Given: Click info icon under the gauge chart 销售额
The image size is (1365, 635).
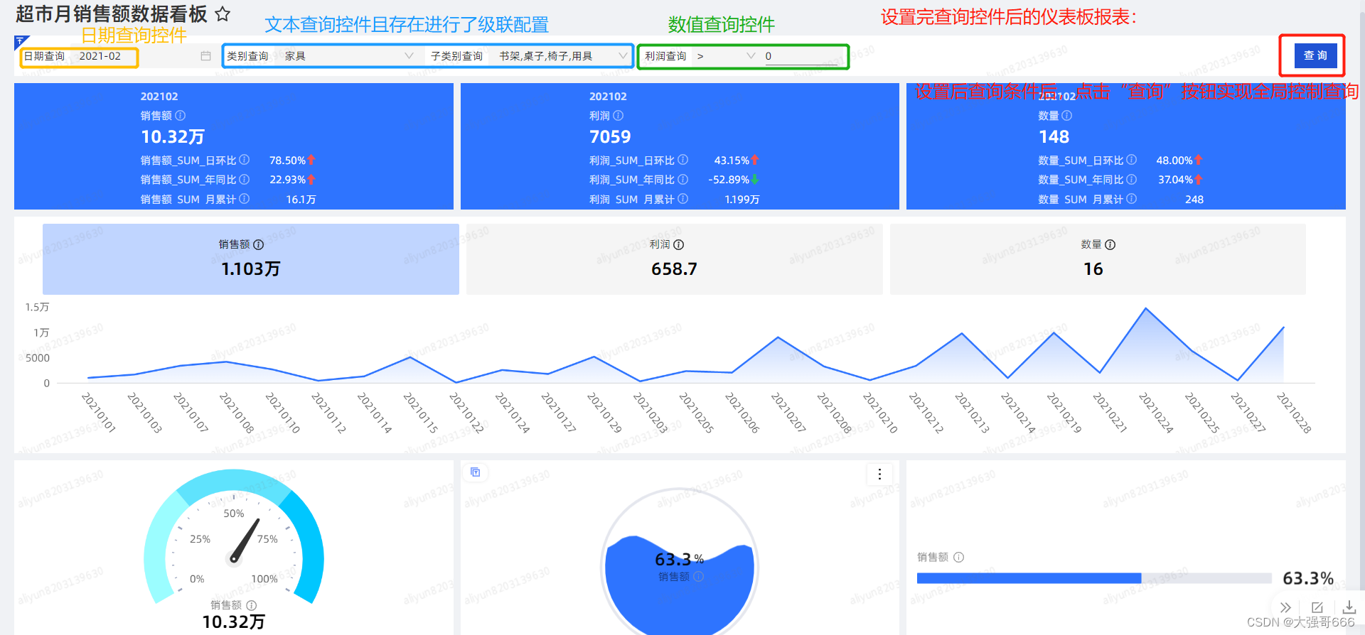Looking at the screenshot, I should [x=252, y=605].
